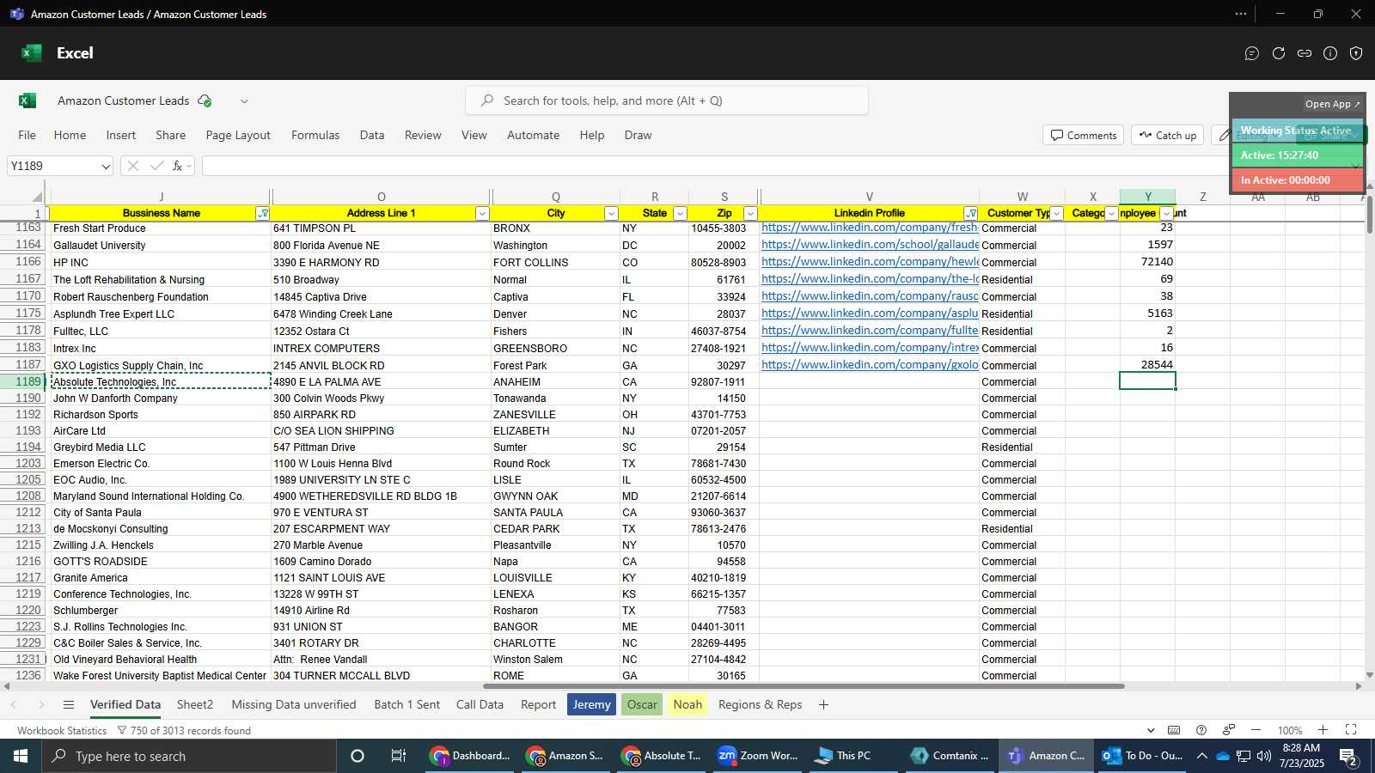Viewport: 1375px width, 773px height.
Task: Cancel formula entry X icon
Action: (x=133, y=166)
